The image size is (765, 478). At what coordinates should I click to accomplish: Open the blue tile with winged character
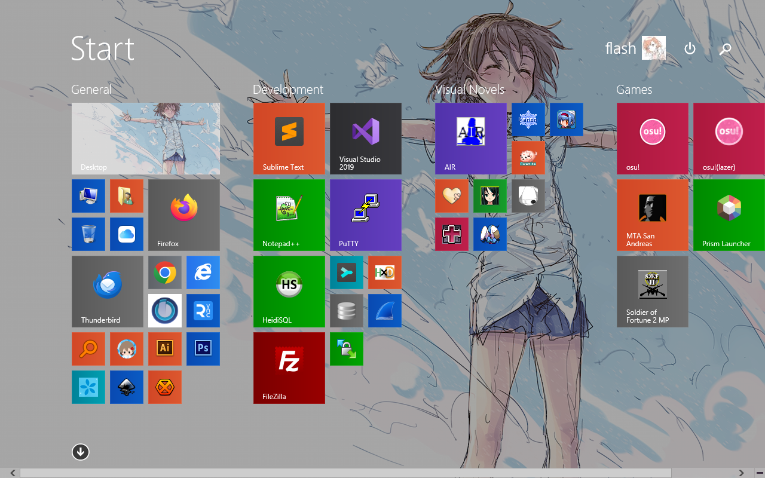(490, 234)
